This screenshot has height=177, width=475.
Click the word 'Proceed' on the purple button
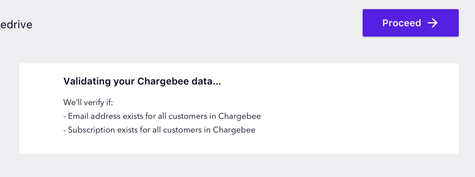(401, 23)
